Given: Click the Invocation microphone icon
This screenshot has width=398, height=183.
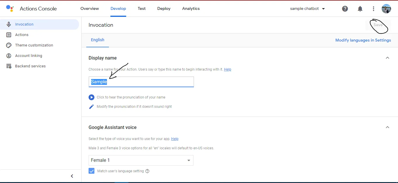Looking at the screenshot, I should pos(9,24).
